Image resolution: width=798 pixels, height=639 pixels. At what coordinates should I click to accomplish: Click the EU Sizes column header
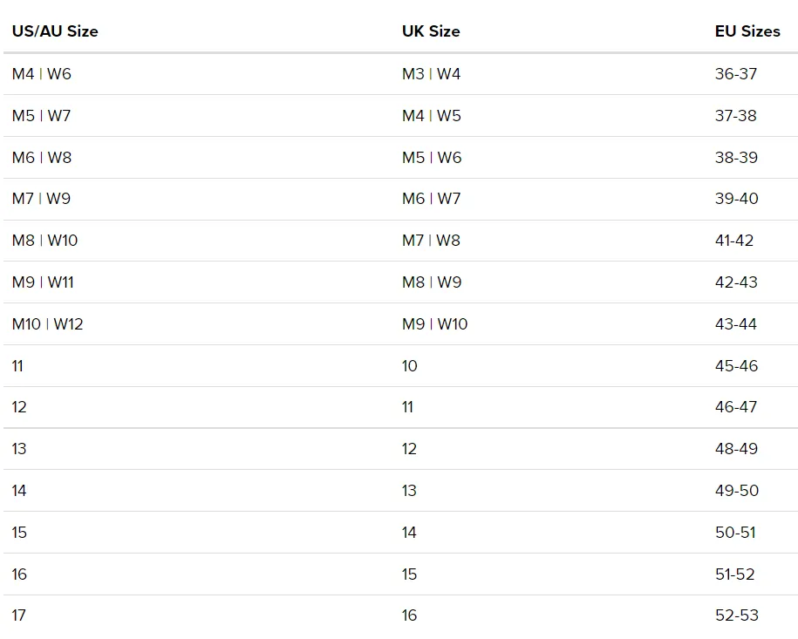[x=747, y=31]
